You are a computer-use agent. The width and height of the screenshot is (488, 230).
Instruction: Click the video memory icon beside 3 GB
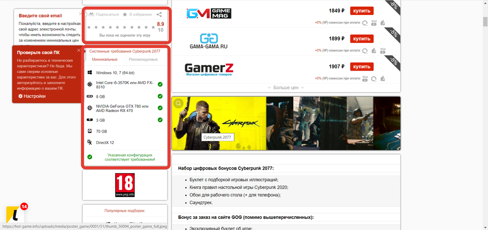tap(89, 120)
